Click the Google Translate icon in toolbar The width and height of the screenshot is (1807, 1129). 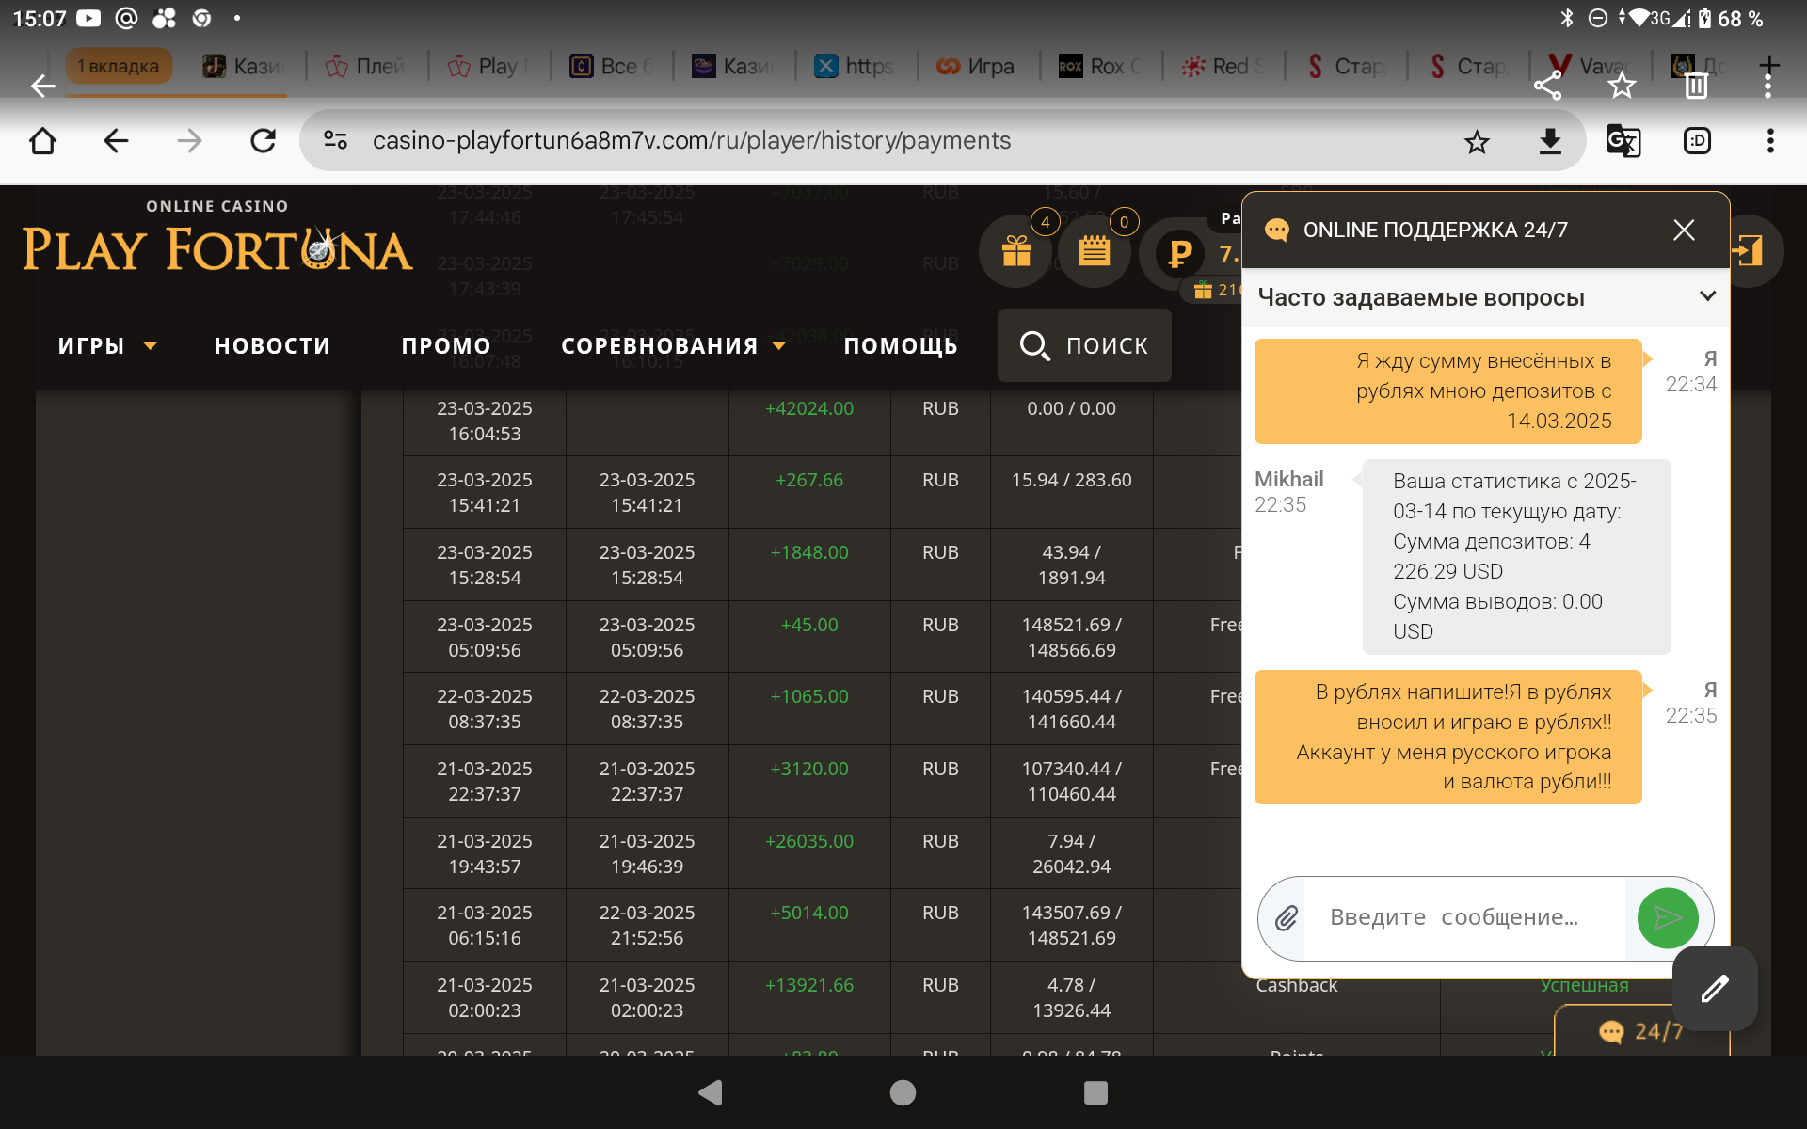pyautogui.click(x=1623, y=141)
